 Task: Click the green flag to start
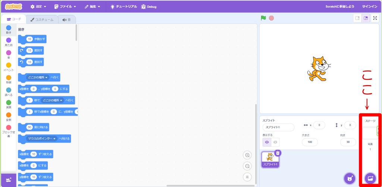(263, 18)
